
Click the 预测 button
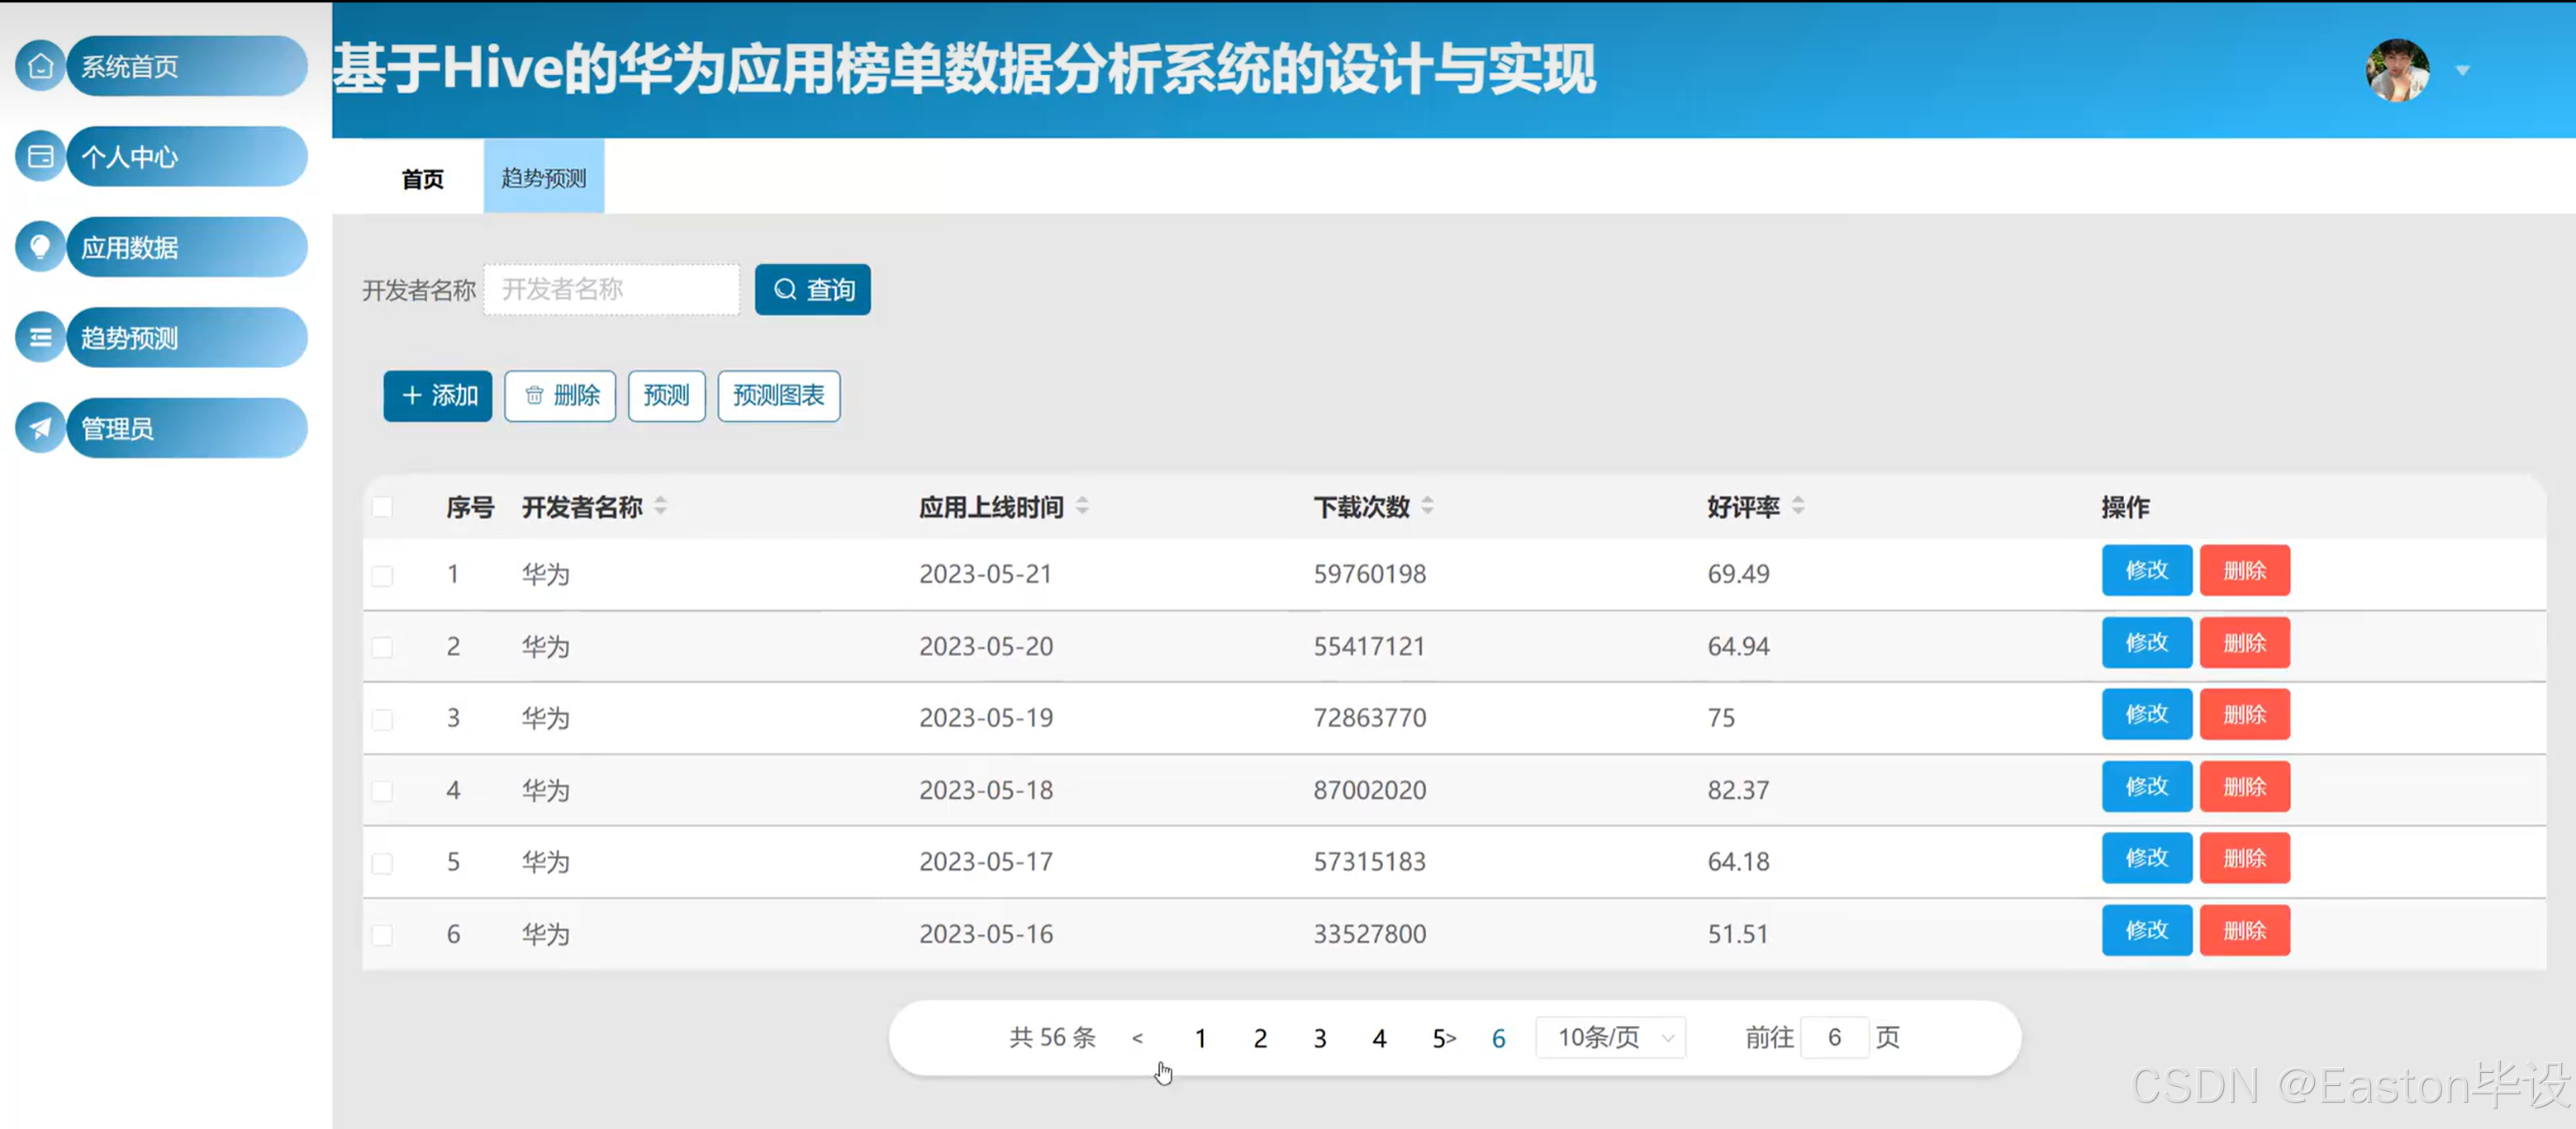[x=667, y=395]
